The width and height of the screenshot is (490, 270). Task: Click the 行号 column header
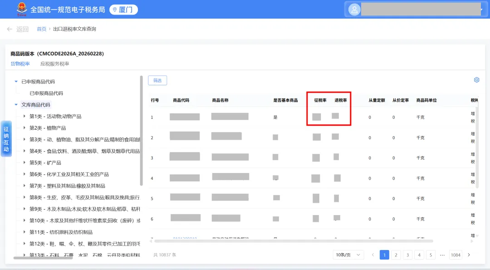coord(155,100)
